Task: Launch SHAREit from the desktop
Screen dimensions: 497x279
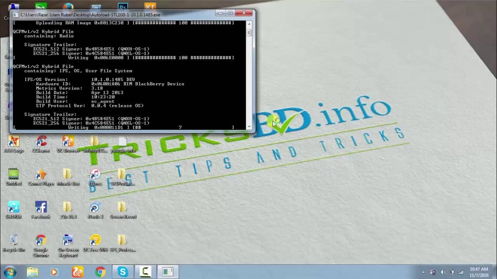Action: pyautogui.click(x=14, y=210)
